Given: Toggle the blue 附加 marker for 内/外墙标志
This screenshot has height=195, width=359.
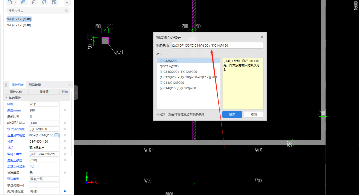Looking at the screenshot, I should pyautogui.click(x=65, y=191).
